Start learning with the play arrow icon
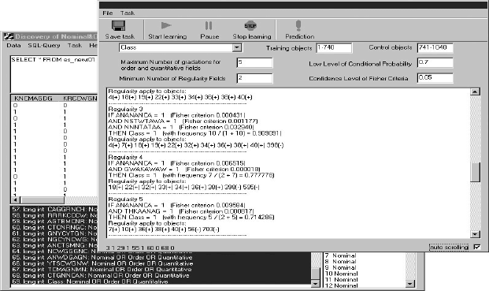Viewport: 489px width, 291px height. (166, 25)
